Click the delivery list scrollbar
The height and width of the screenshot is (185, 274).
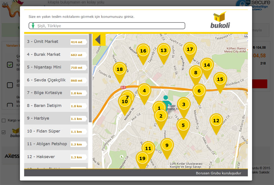[x=90, y=78]
